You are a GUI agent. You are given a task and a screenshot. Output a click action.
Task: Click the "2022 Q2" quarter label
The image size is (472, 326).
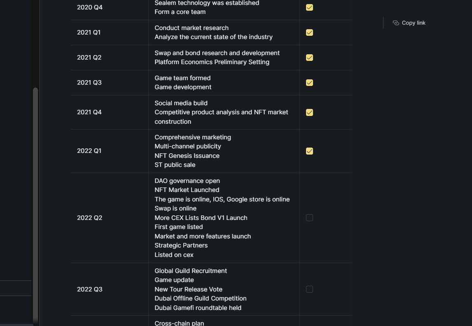click(x=89, y=218)
